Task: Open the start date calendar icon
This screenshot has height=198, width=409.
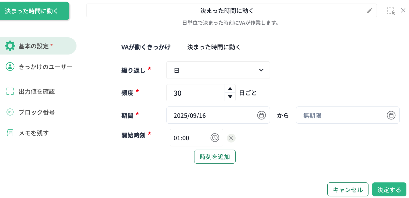Action: [x=262, y=115]
